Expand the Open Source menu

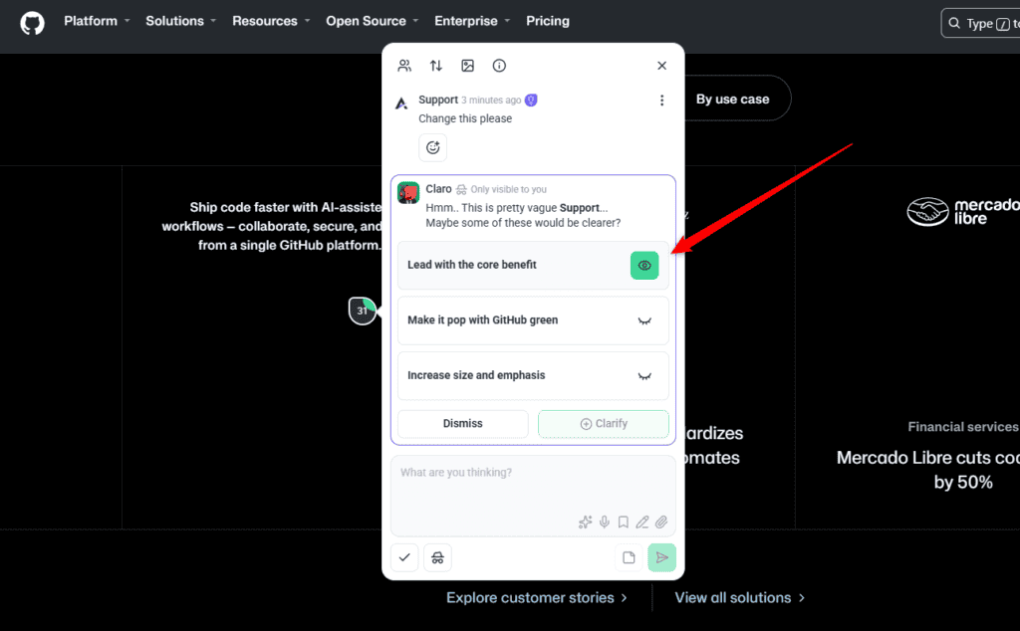373,21
